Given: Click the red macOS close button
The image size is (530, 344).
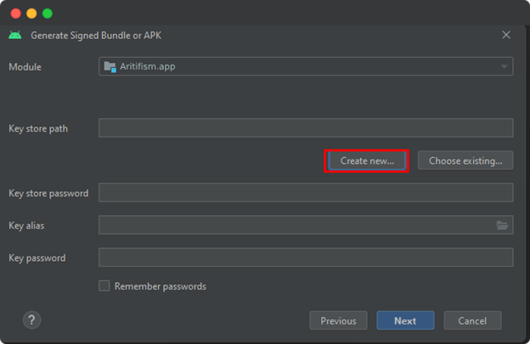Looking at the screenshot, I should [16, 14].
